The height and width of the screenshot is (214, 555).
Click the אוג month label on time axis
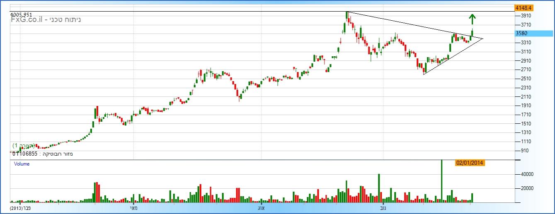click(x=261, y=208)
